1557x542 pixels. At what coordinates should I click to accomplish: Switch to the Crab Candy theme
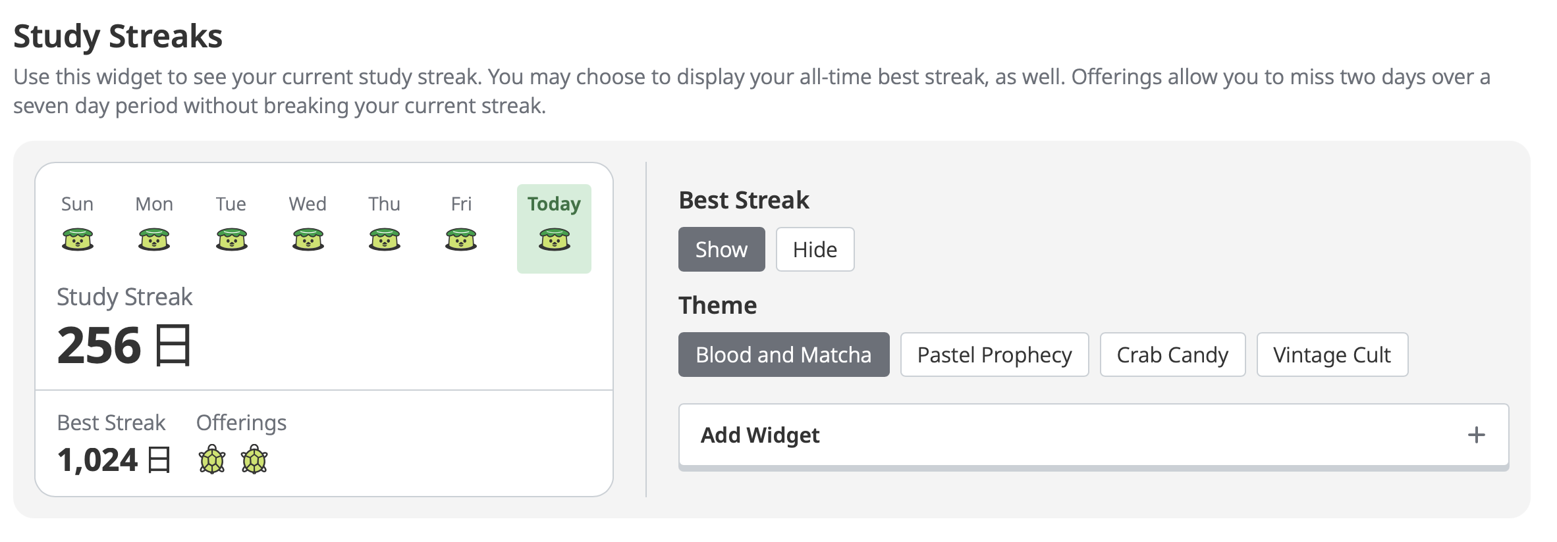pyautogui.click(x=1172, y=355)
